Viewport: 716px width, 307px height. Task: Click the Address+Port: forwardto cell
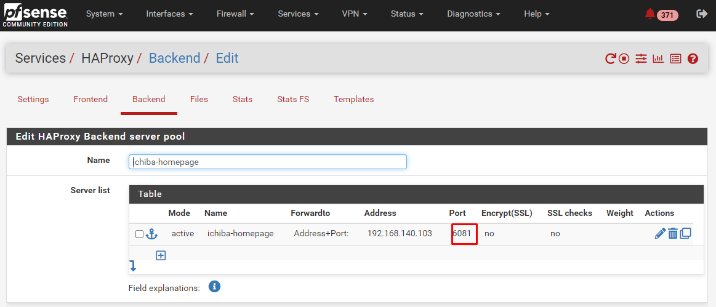click(321, 234)
